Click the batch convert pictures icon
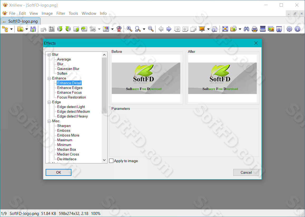 pos(271,29)
